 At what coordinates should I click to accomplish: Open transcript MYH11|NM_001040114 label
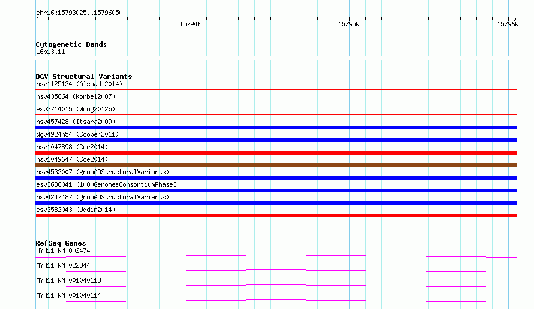68,295
